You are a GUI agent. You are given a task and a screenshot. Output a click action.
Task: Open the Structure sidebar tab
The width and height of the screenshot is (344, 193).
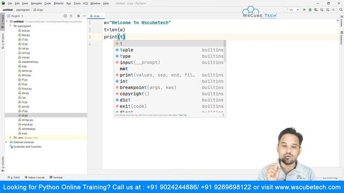point(2,41)
